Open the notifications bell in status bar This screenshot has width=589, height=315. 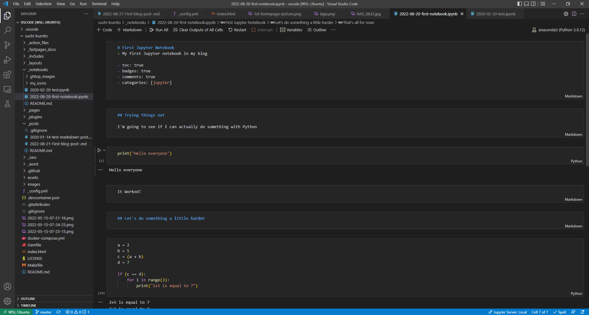click(583, 312)
